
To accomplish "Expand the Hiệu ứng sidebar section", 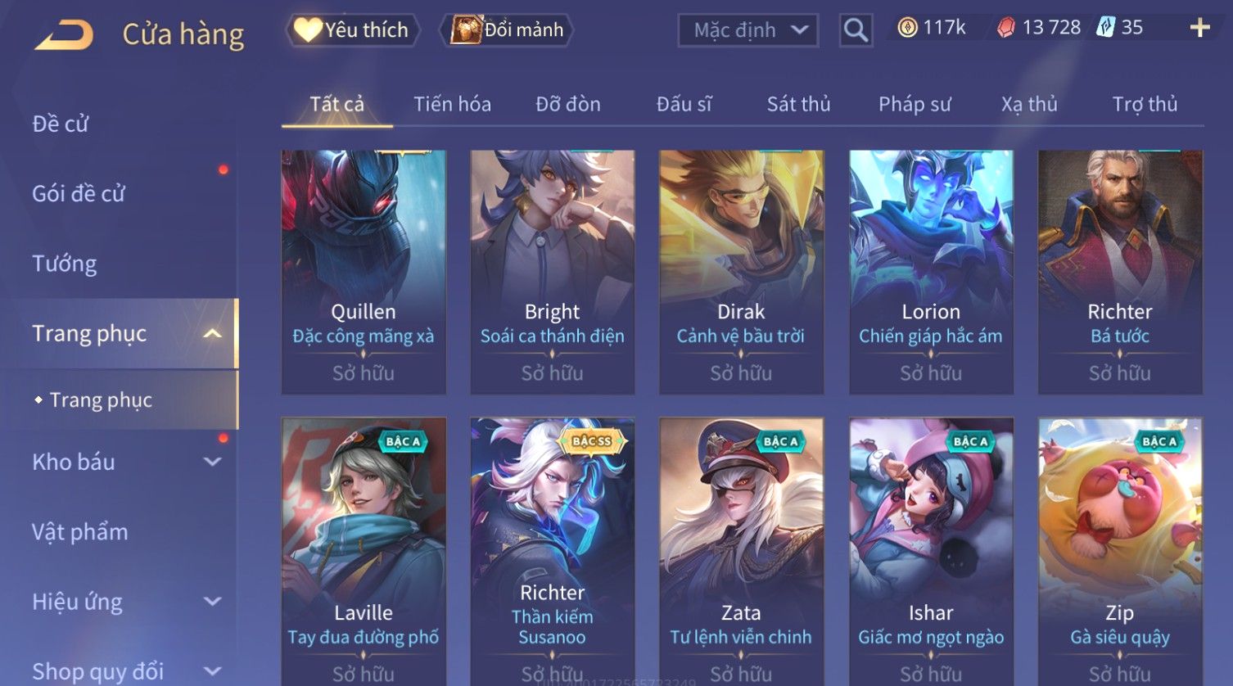I will pyautogui.click(x=212, y=602).
